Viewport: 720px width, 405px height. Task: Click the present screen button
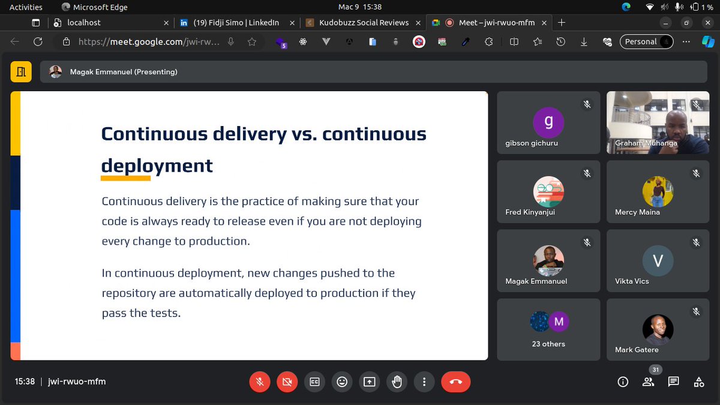coord(370,382)
